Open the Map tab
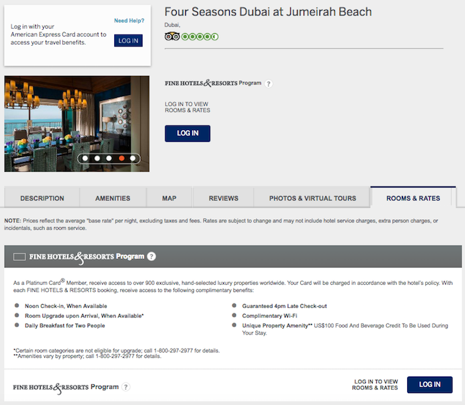Viewport: 465px width, 405px height. click(169, 198)
